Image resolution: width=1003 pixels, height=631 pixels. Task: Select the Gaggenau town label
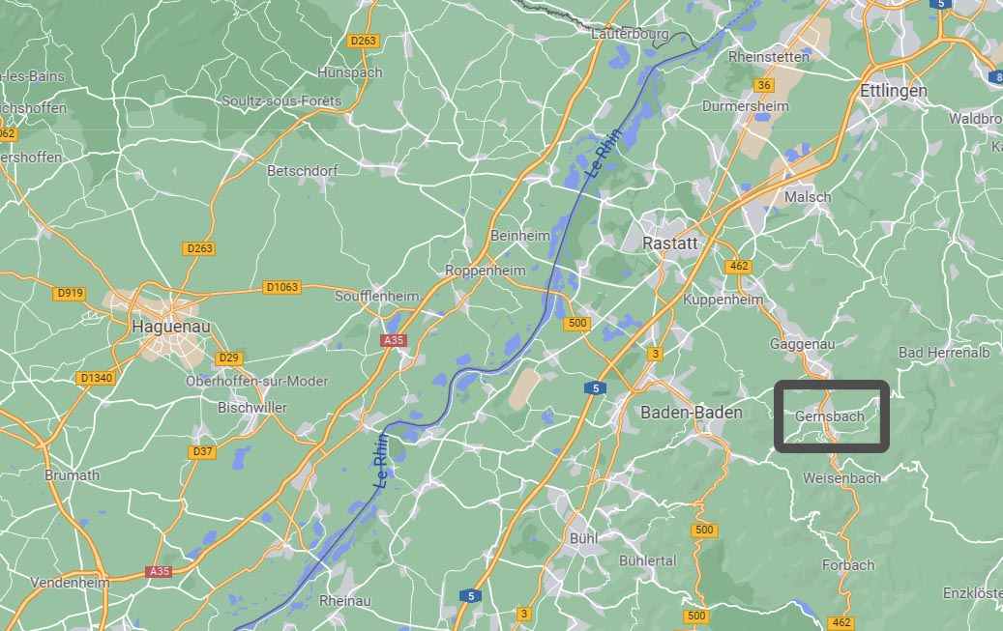[802, 344]
